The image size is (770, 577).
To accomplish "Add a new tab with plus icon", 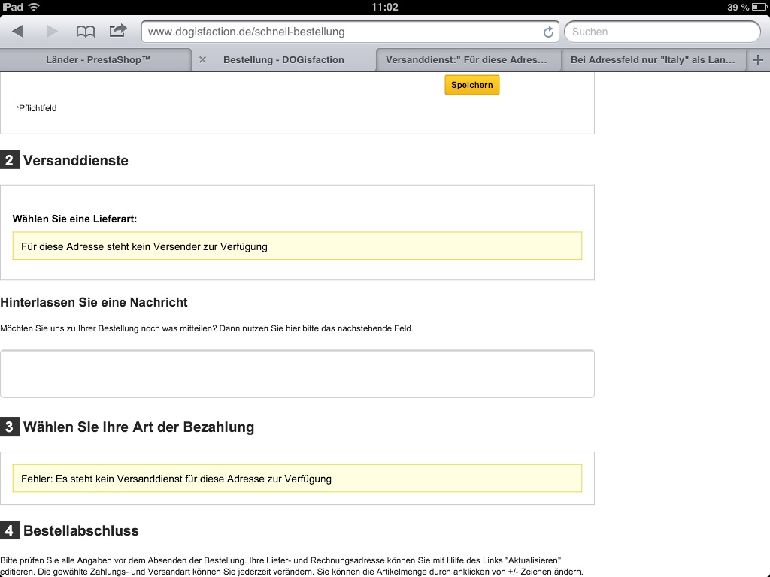I will tap(758, 60).
